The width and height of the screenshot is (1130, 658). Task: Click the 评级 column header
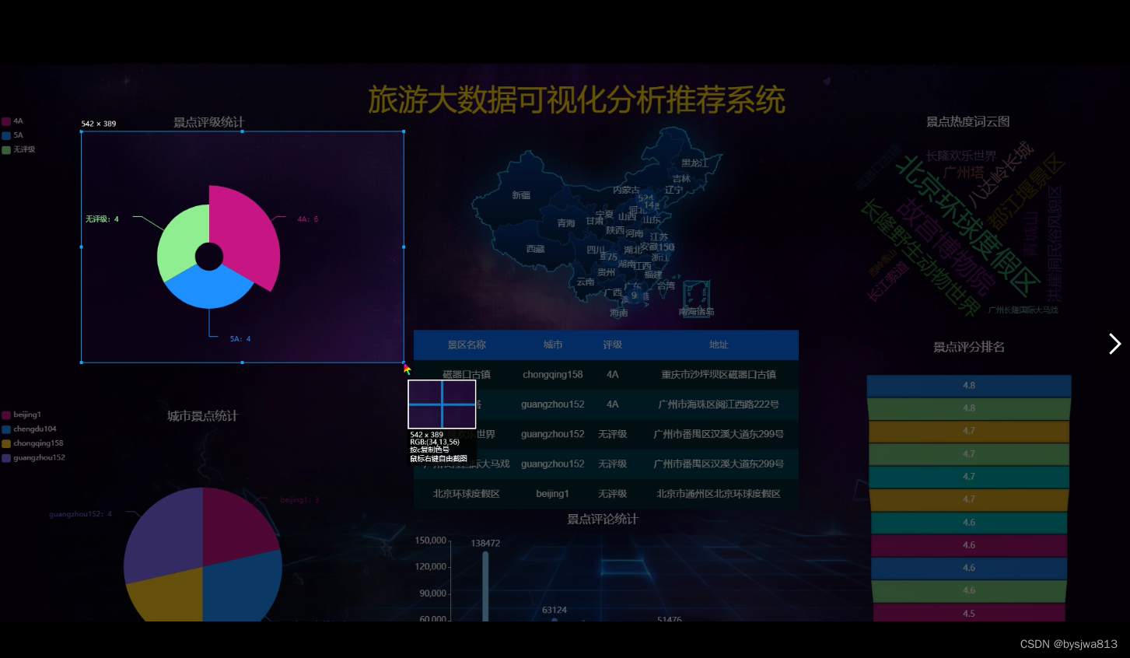pyautogui.click(x=613, y=345)
